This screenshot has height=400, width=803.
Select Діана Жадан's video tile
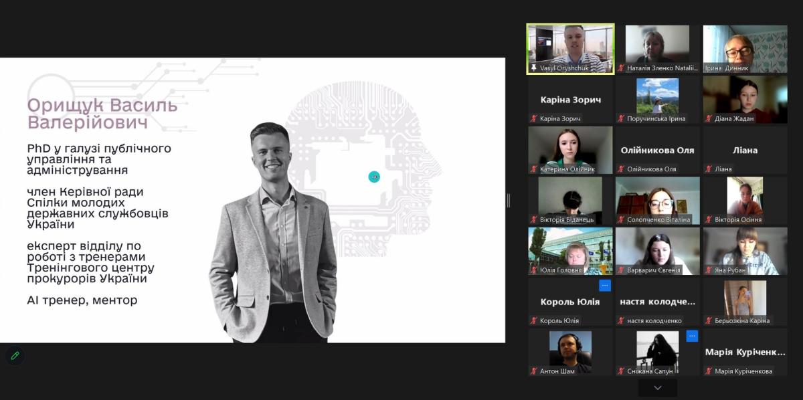coord(745,100)
